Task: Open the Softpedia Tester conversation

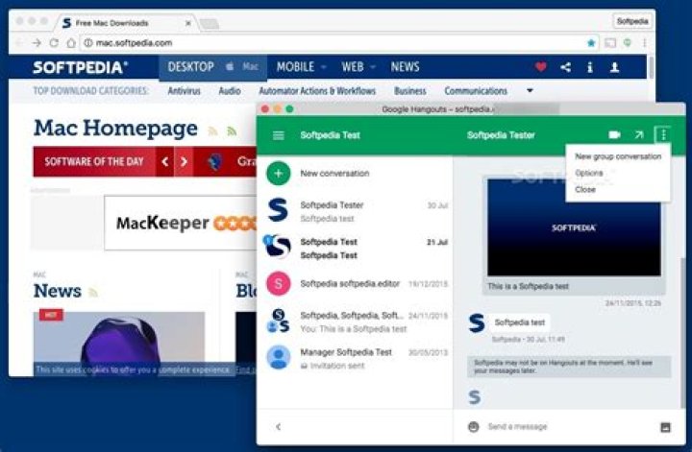Action: click(356, 211)
